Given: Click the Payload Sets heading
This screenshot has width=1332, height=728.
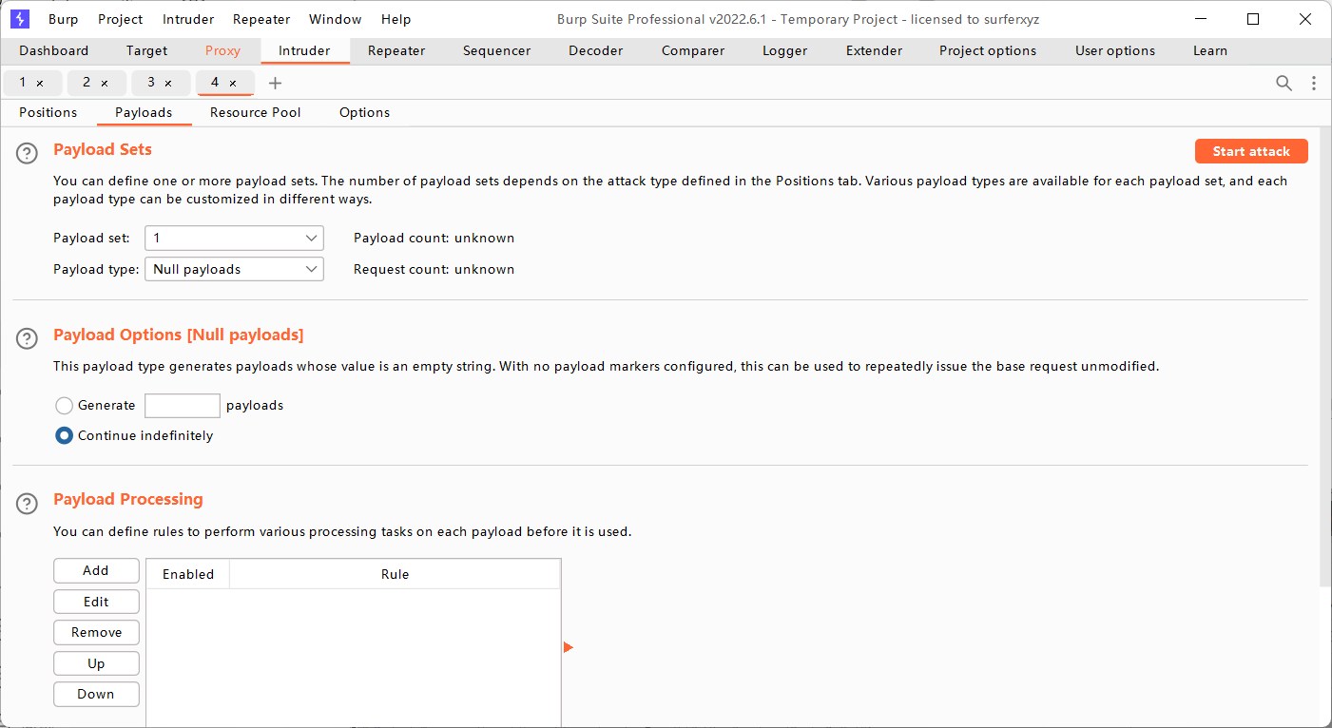Looking at the screenshot, I should point(103,149).
